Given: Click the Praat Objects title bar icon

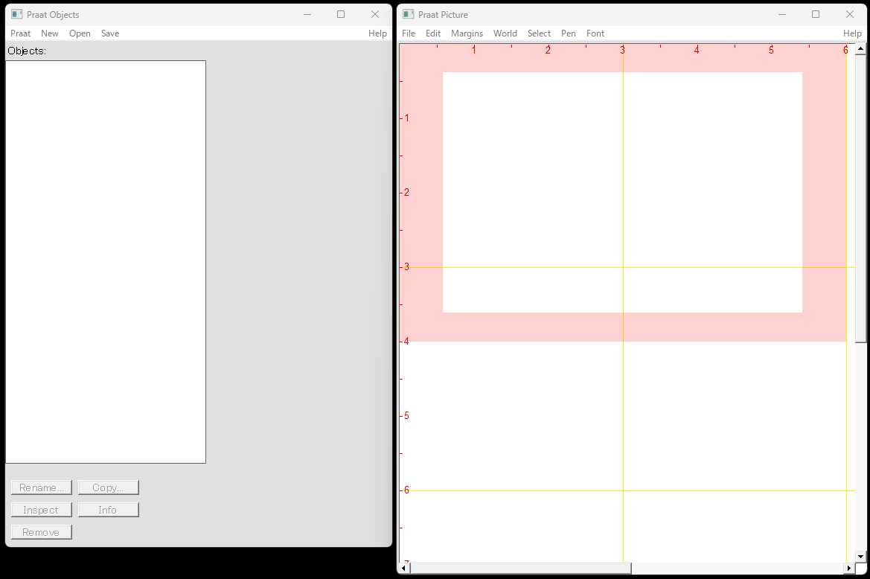Looking at the screenshot, I should coord(16,14).
